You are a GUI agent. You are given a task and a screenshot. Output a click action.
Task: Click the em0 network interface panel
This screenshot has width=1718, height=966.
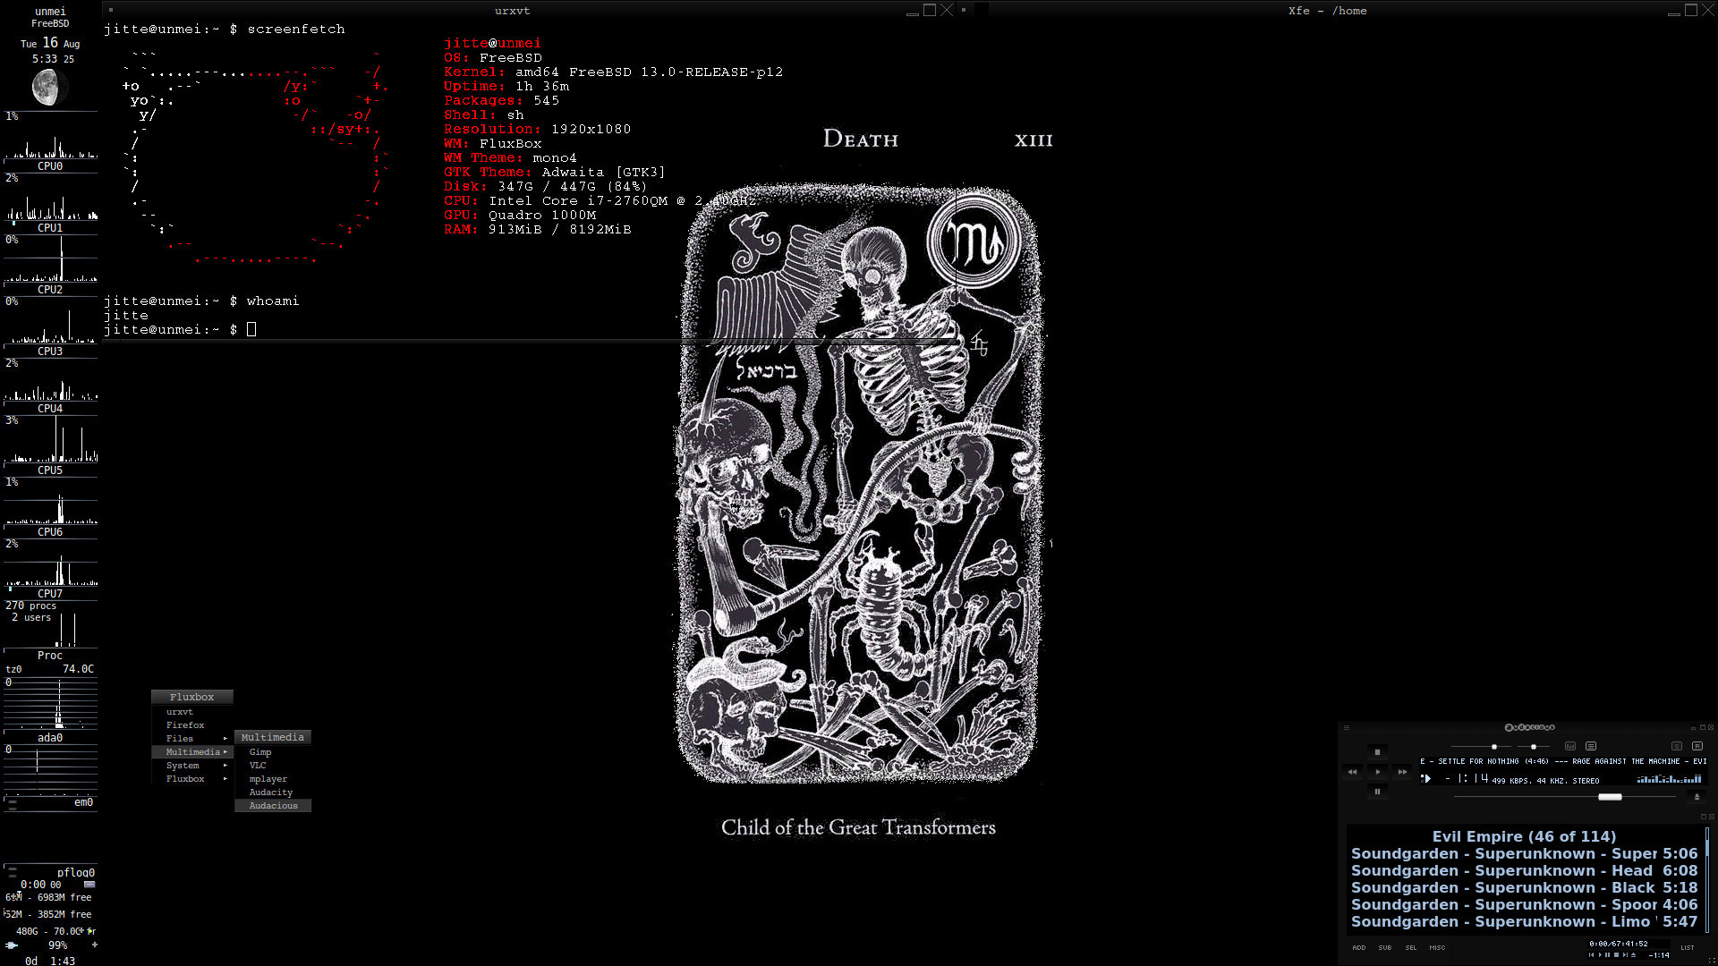(x=50, y=802)
